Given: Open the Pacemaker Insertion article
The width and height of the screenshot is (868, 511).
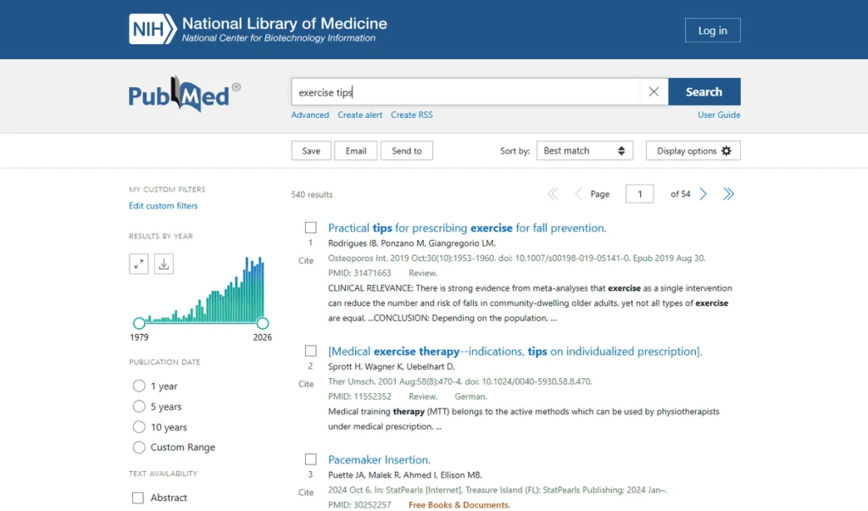Looking at the screenshot, I should [379, 459].
